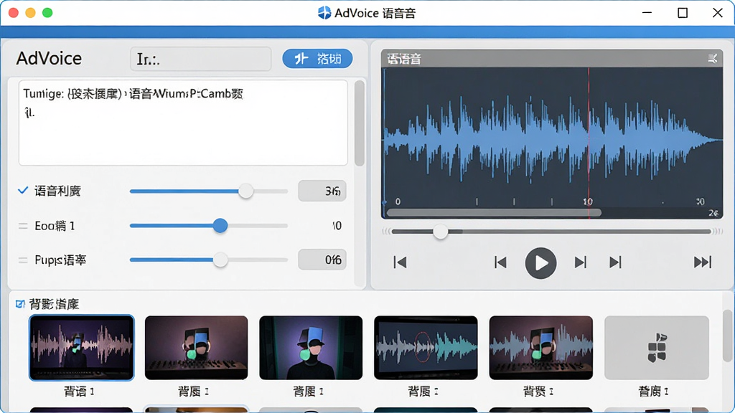735x413 pixels.
Task: Click the 10 marker on waveform timeline
Action: point(588,201)
